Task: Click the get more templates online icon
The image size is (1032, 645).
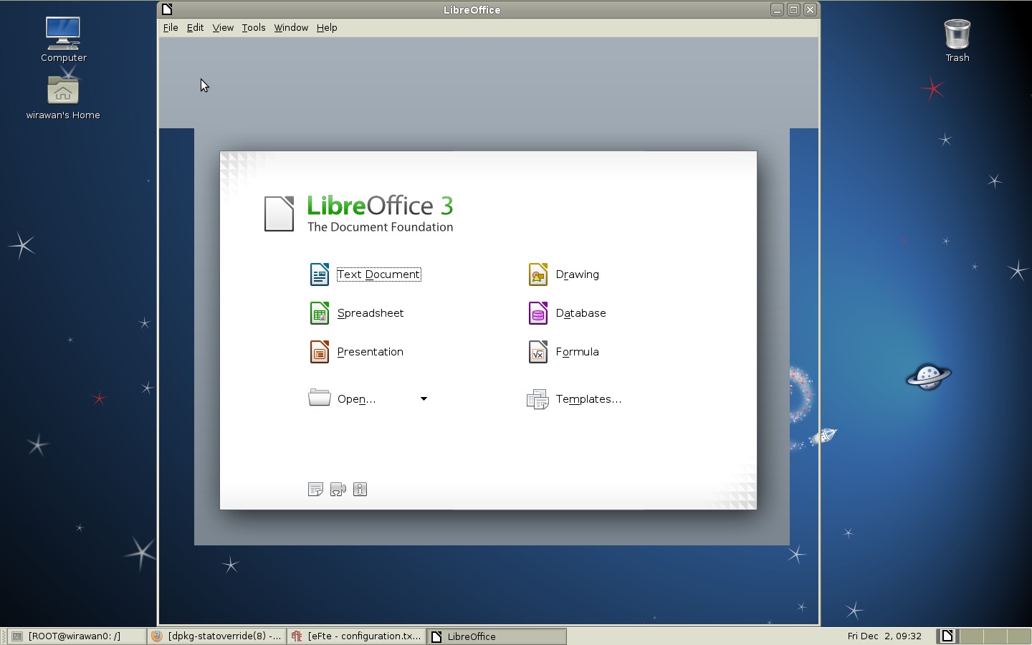Action: 315,489
